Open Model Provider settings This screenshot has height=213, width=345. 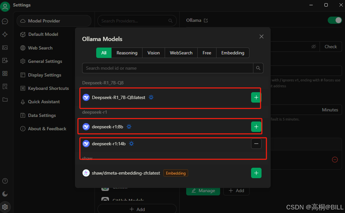click(x=54, y=21)
